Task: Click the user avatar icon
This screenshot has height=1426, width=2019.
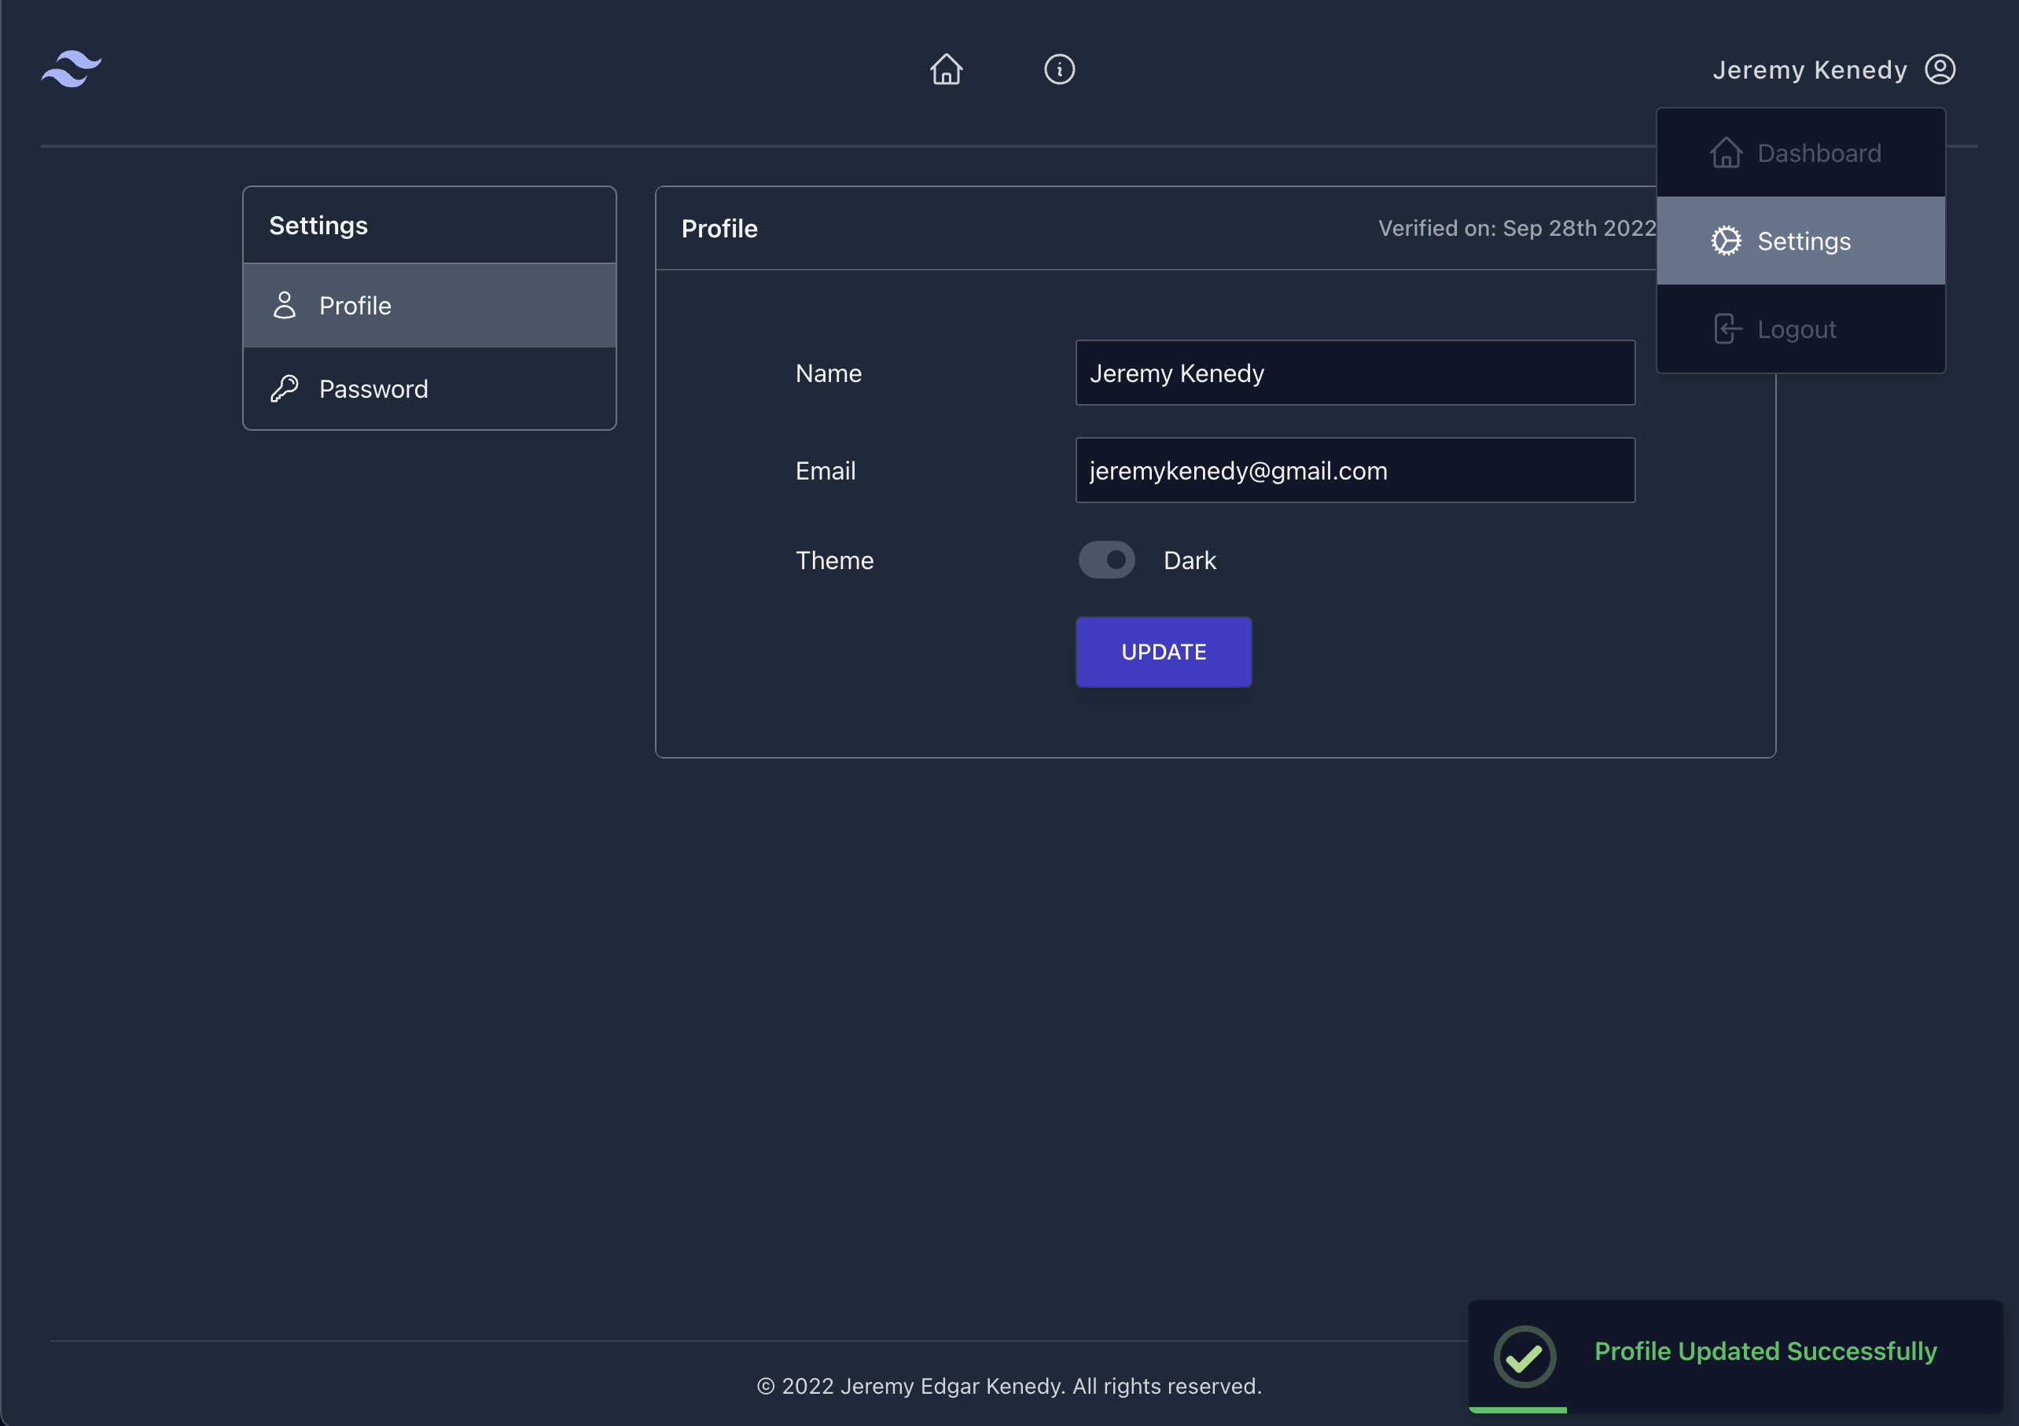Action: coord(1940,68)
